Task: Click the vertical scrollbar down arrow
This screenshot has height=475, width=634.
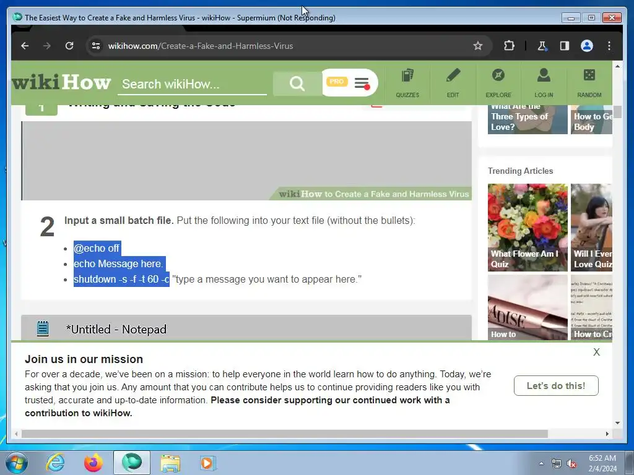Action: pyautogui.click(x=617, y=423)
